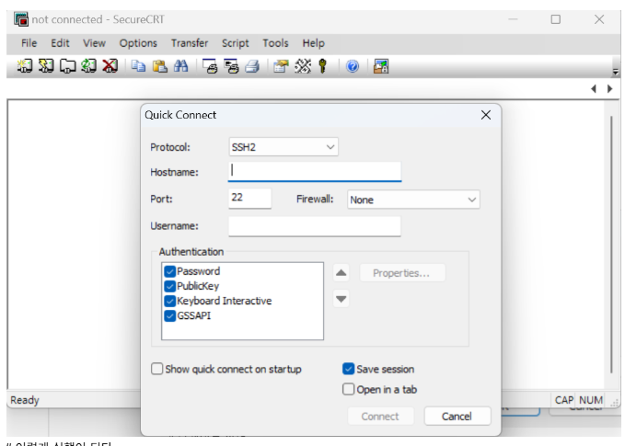The height and width of the screenshot is (446, 625).
Task: Click the Cancel button in Quick Connect
Action: [457, 417]
